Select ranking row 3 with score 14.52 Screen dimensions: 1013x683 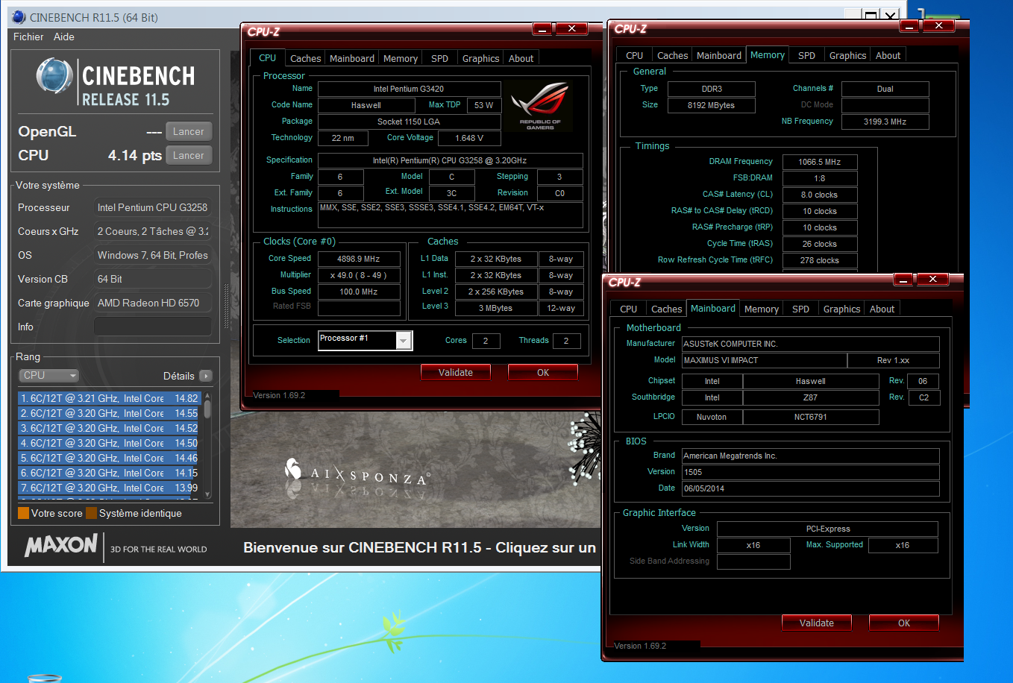(x=110, y=428)
